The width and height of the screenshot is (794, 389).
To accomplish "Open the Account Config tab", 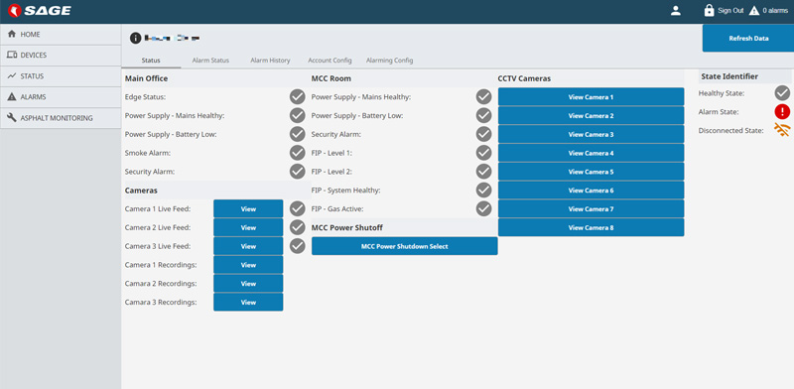I will coord(330,61).
